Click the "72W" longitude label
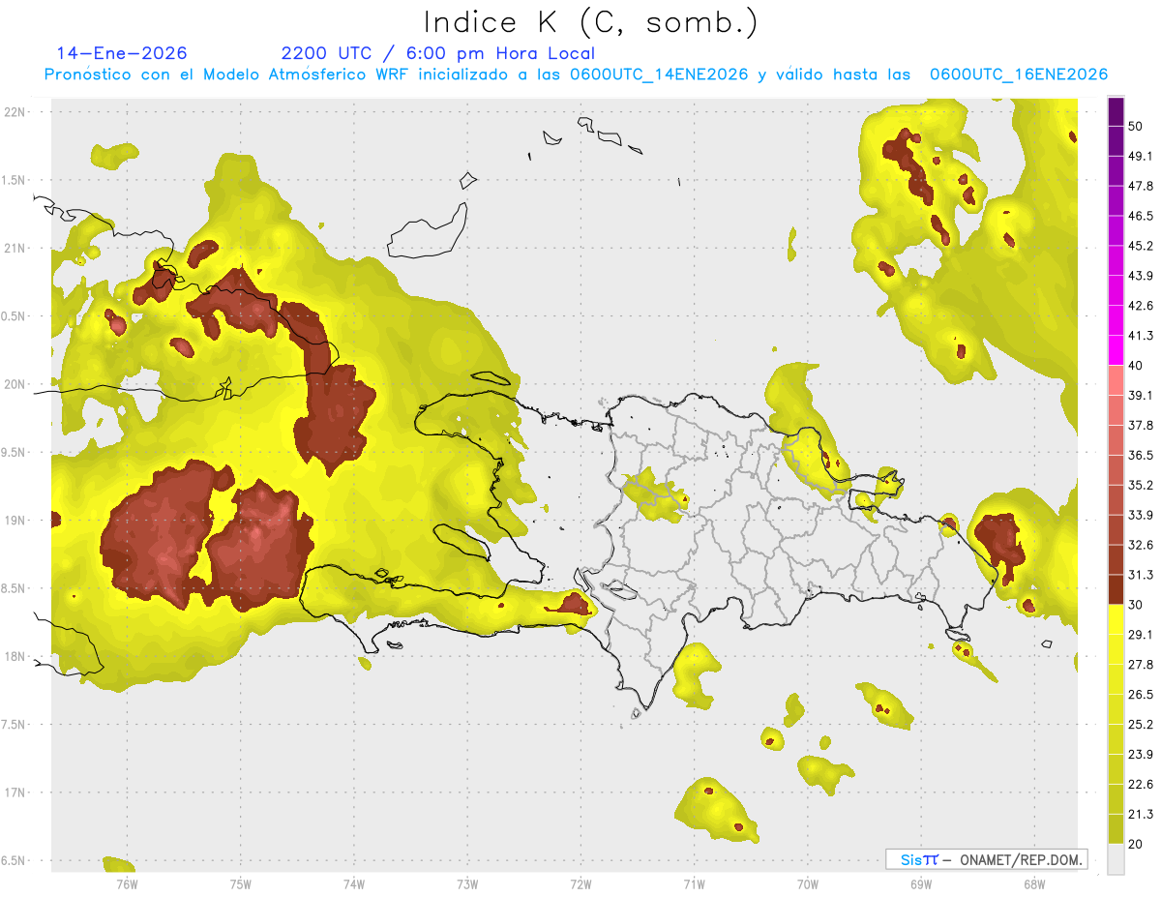 click(x=580, y=883)
